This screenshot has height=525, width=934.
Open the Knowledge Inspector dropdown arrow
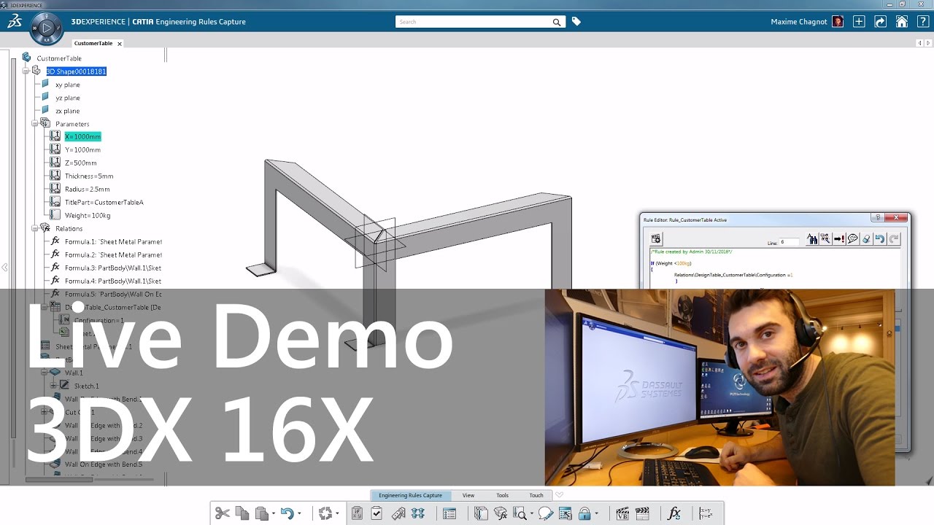click(532, 513)
